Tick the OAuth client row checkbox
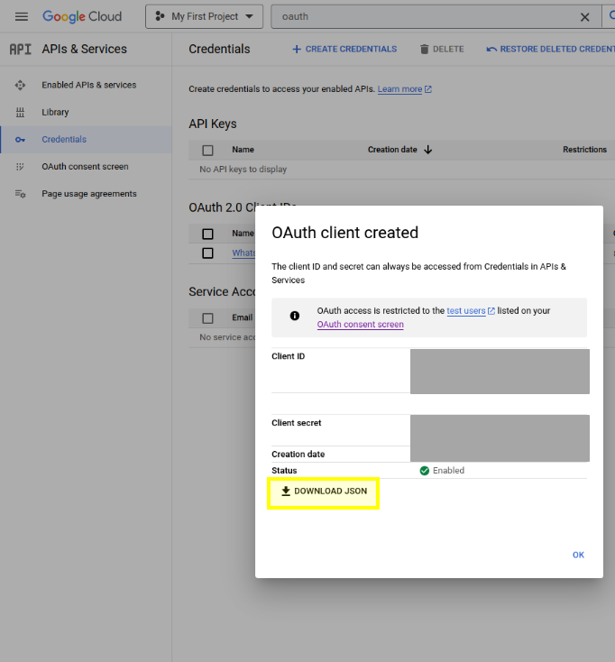This screenshot has height=662, width=615. [207, 253]
